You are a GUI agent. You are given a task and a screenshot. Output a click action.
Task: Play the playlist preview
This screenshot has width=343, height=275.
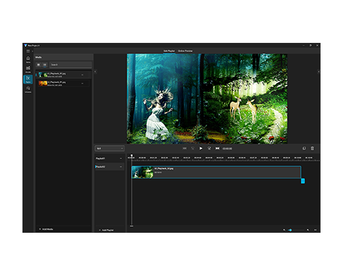click(201, 148)
